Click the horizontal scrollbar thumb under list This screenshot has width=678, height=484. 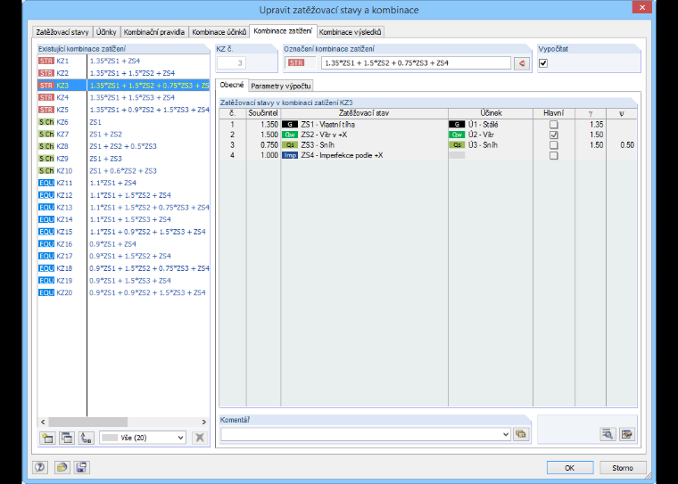click(x=87, y=422)
